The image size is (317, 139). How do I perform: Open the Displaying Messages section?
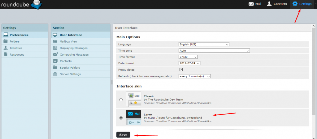pos(73,48)
